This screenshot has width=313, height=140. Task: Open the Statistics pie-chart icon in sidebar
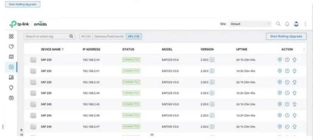(11, 46)
